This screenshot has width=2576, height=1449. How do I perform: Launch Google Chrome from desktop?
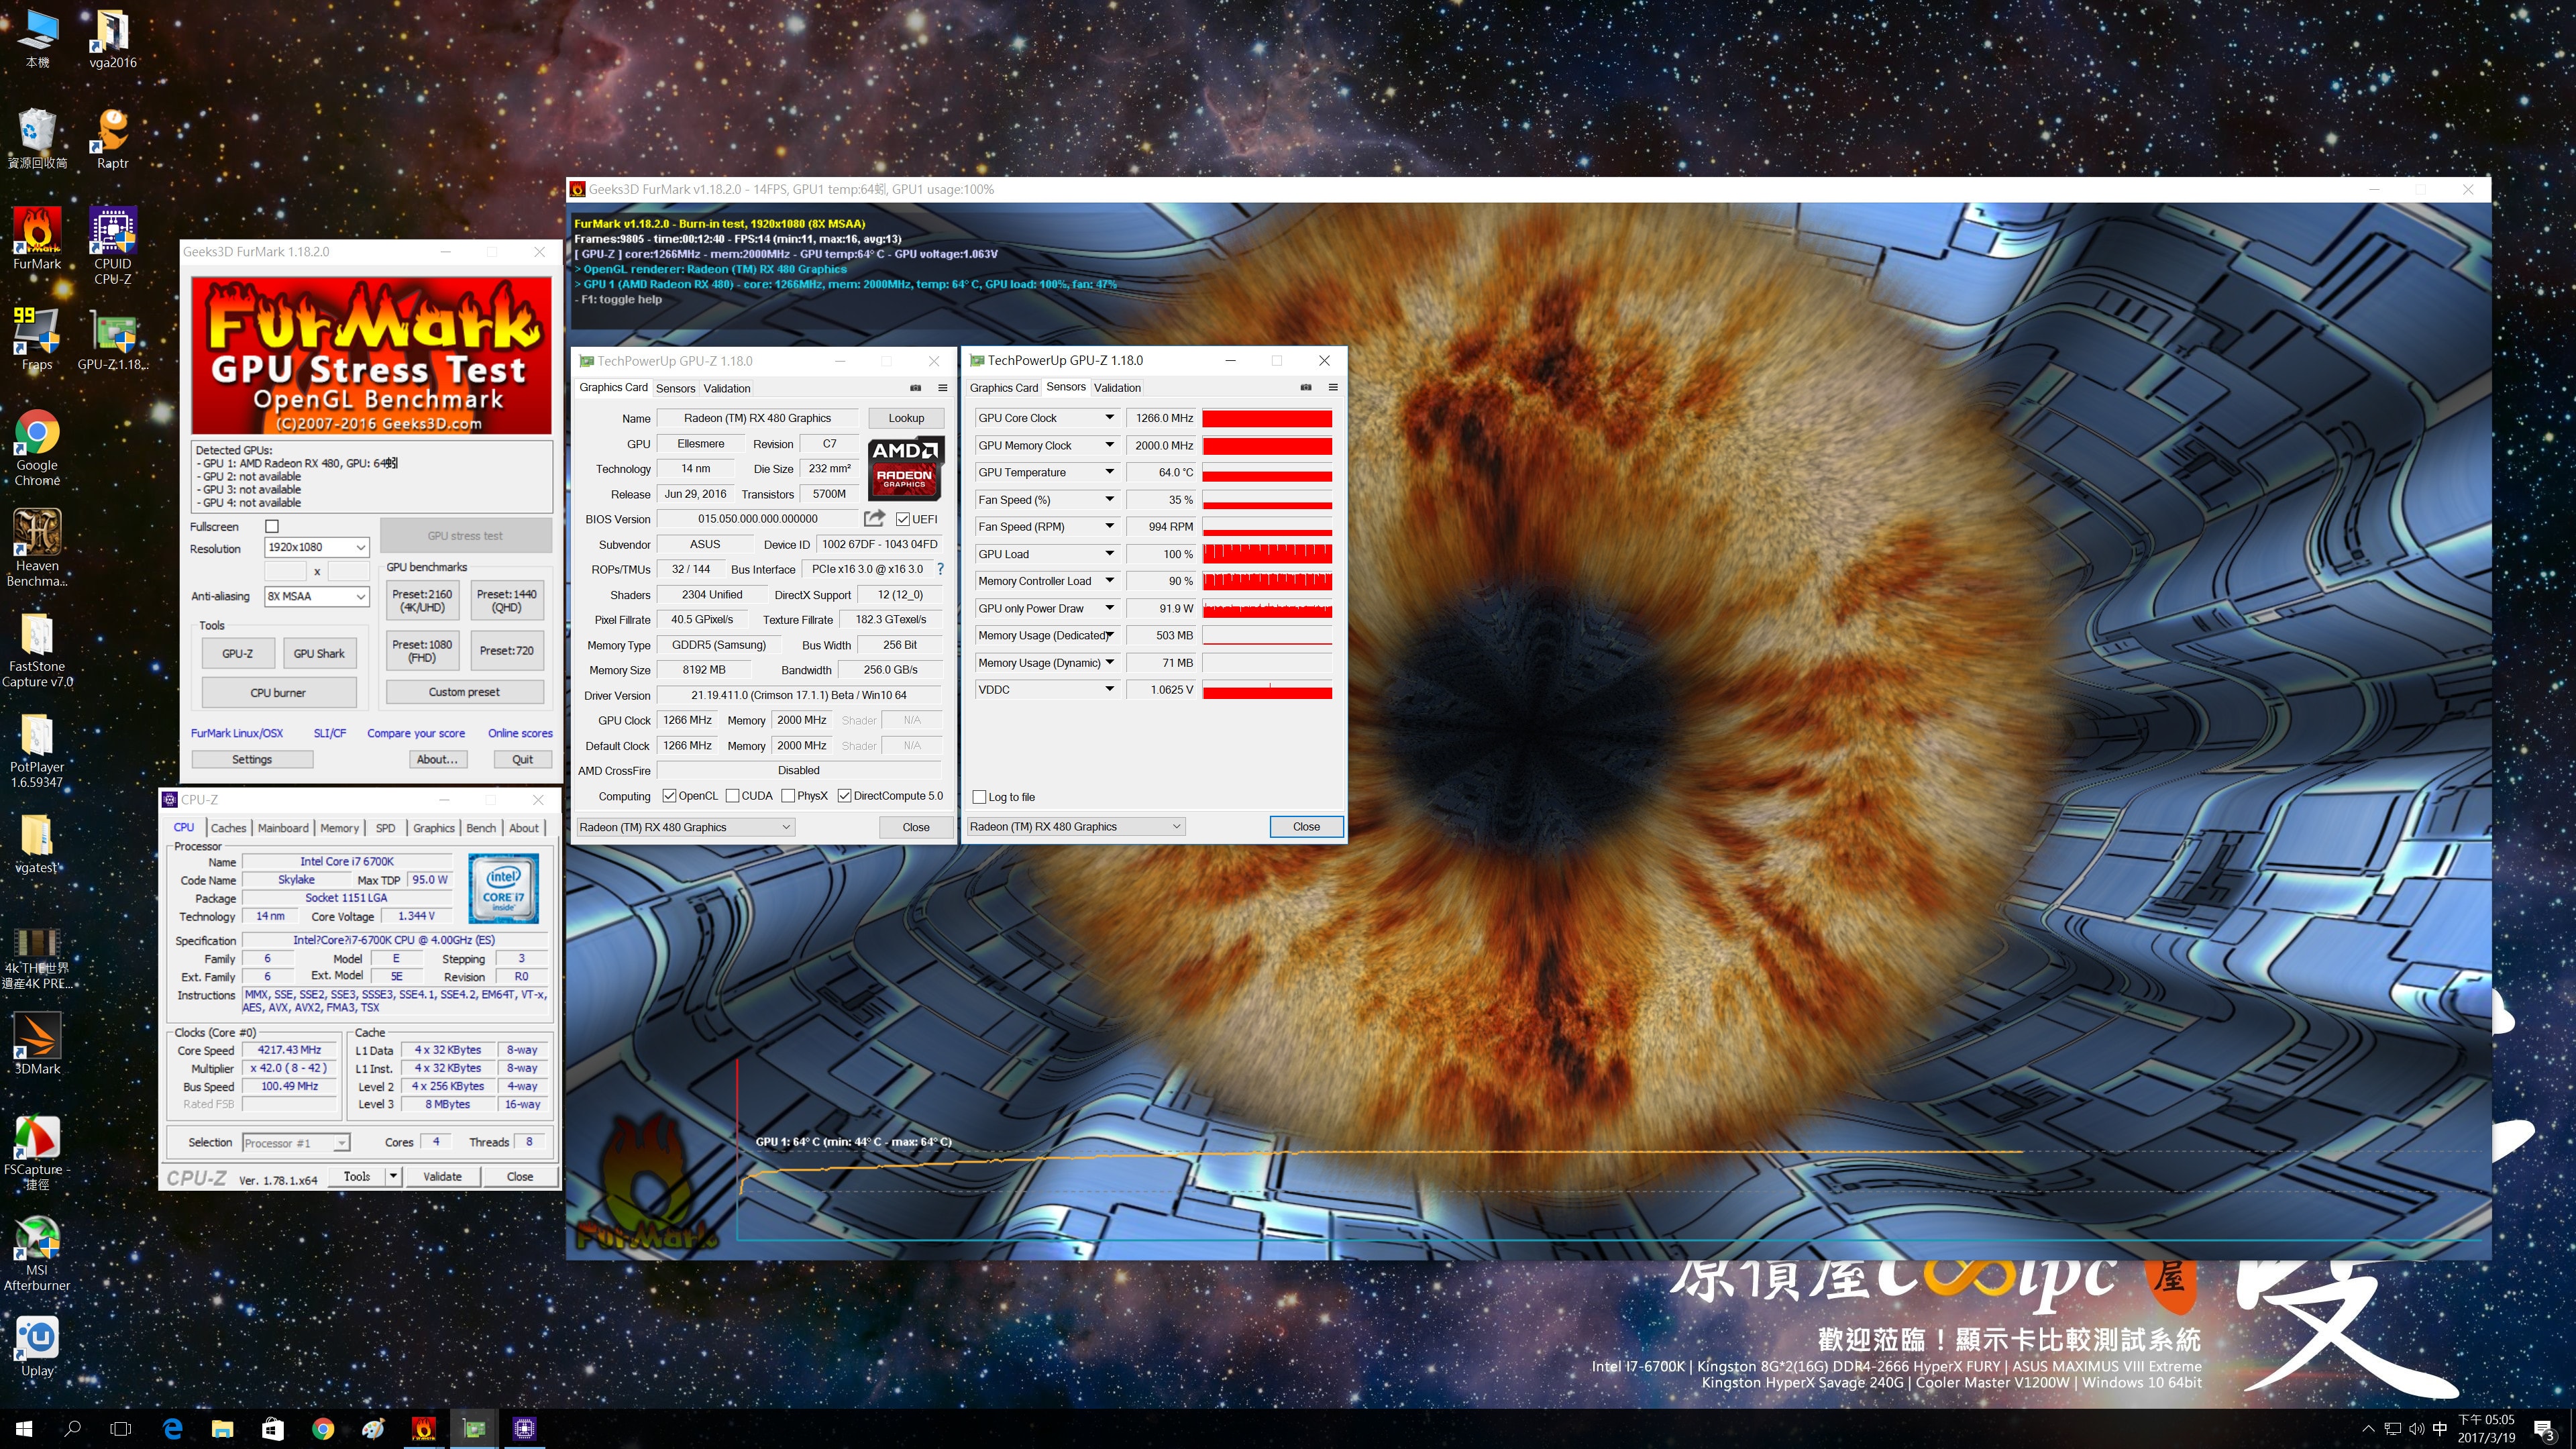coord(37,447)
